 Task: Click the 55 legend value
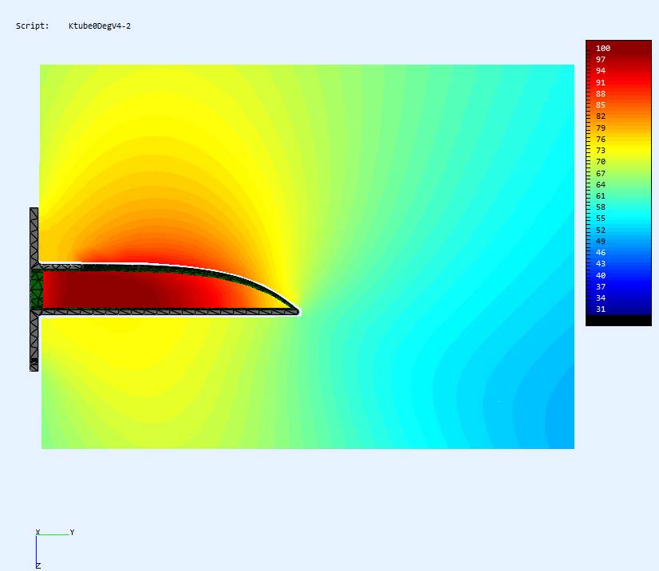coord(601,219)
